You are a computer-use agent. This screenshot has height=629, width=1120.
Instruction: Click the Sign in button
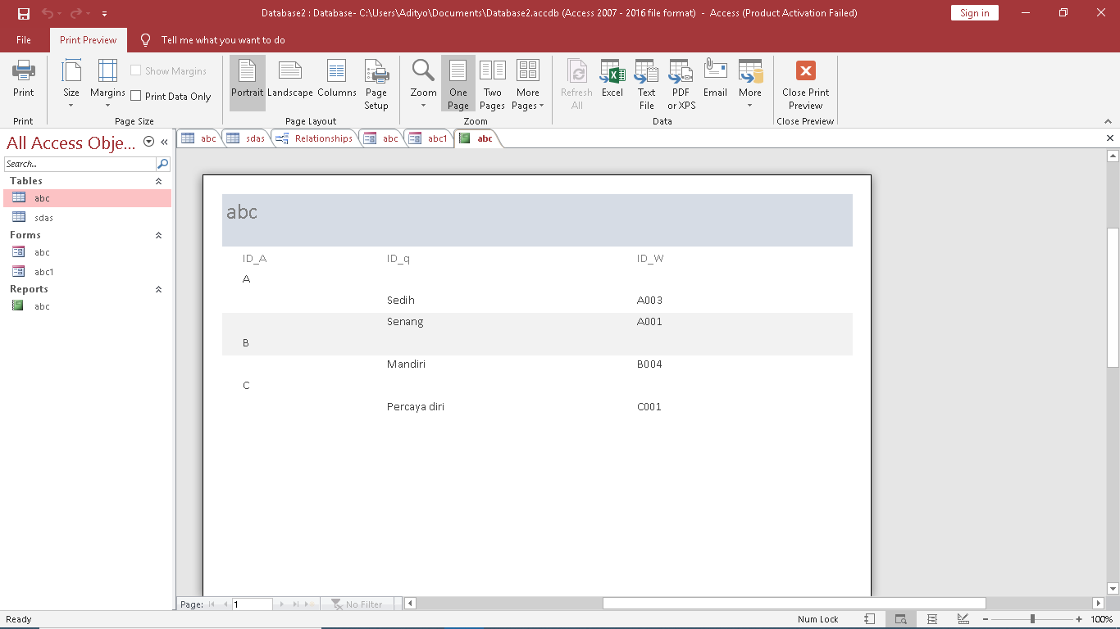[974, 13]
